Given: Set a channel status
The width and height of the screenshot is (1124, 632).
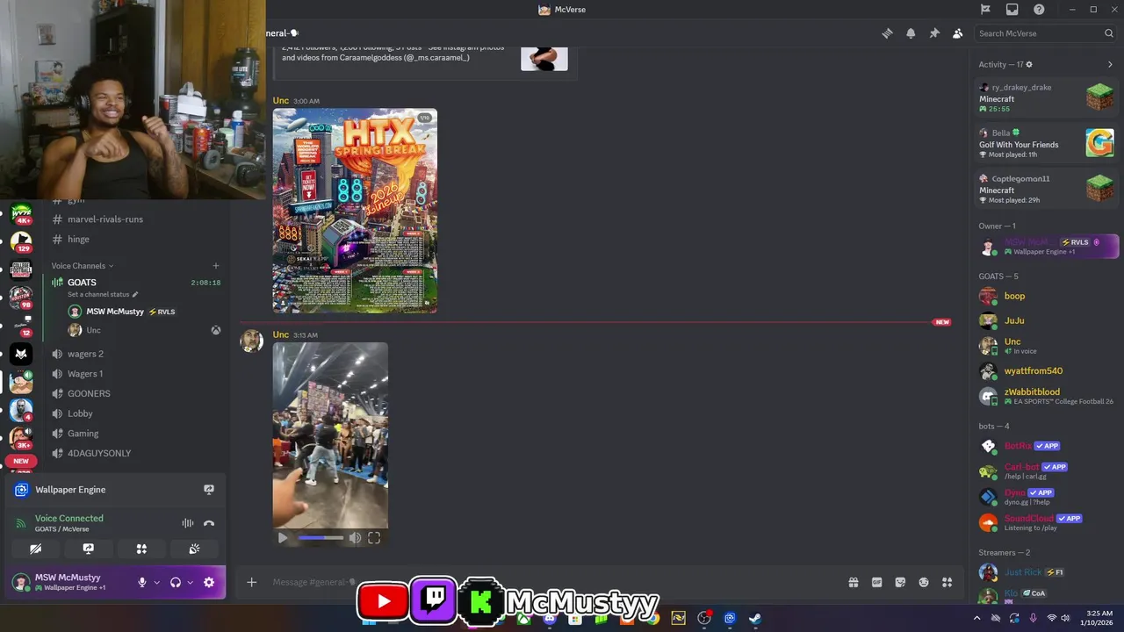Looking at the screenshot, I should (x=103, y=295).
